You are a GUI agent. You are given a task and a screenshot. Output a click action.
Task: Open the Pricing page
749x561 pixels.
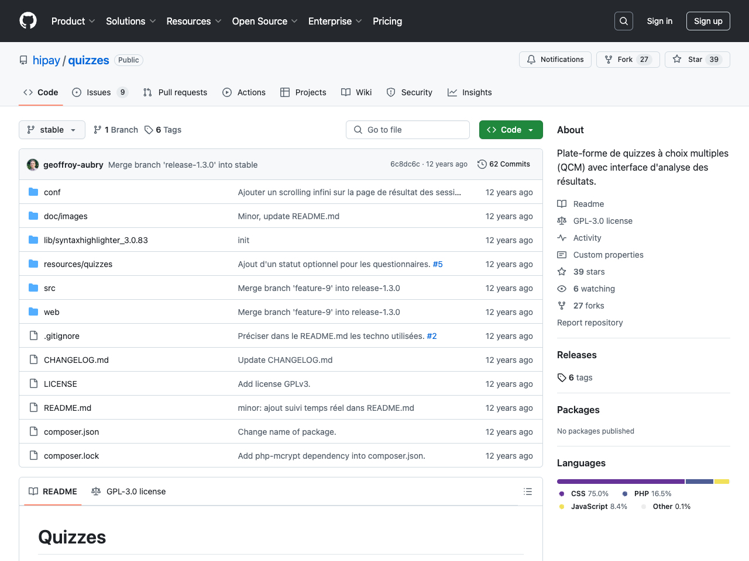click(x=387, y=21)
